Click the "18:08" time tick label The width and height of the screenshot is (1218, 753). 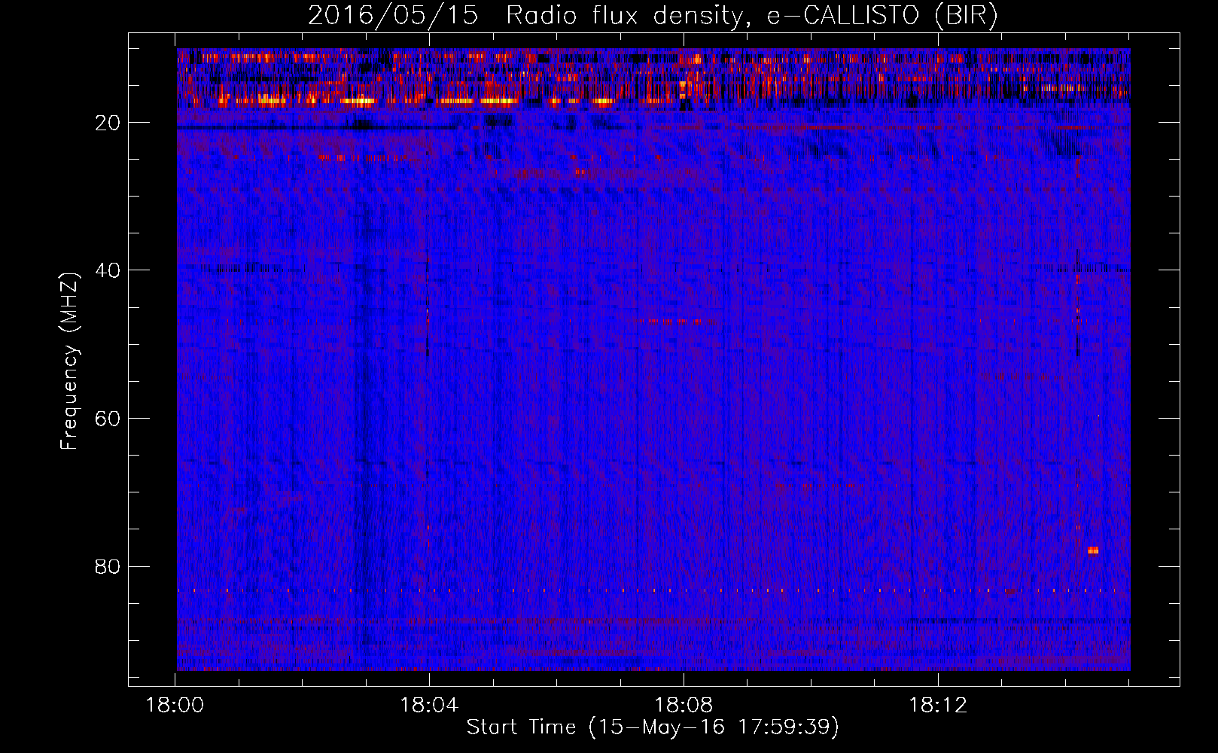684,706
